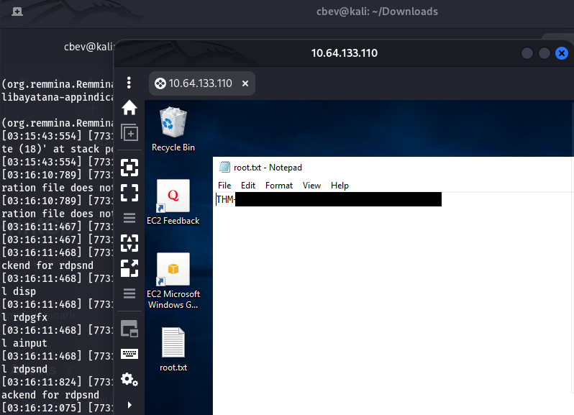Expand more tools arrow at sidebar bottom

(129, 404)
